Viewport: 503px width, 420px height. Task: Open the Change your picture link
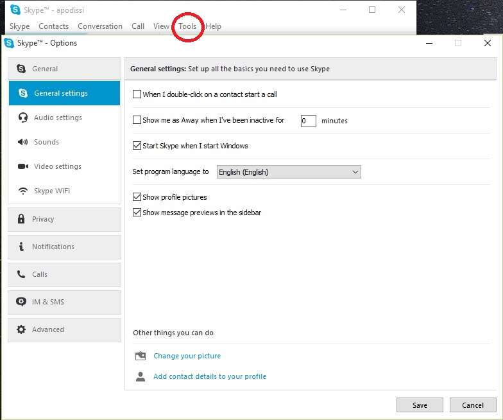coord(187,356)
